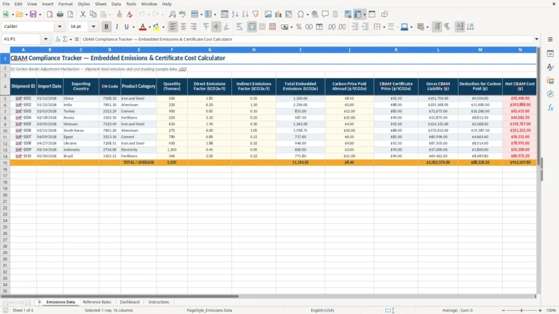This screenshot has width=559, height=314.
Task: Open background color dropdown arrow
Action: (163, 27)
